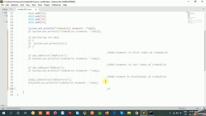This screenshot has height=116, width=206.
Task: Open the Mi orange taskbar app
Action: [x=40, y=113]
